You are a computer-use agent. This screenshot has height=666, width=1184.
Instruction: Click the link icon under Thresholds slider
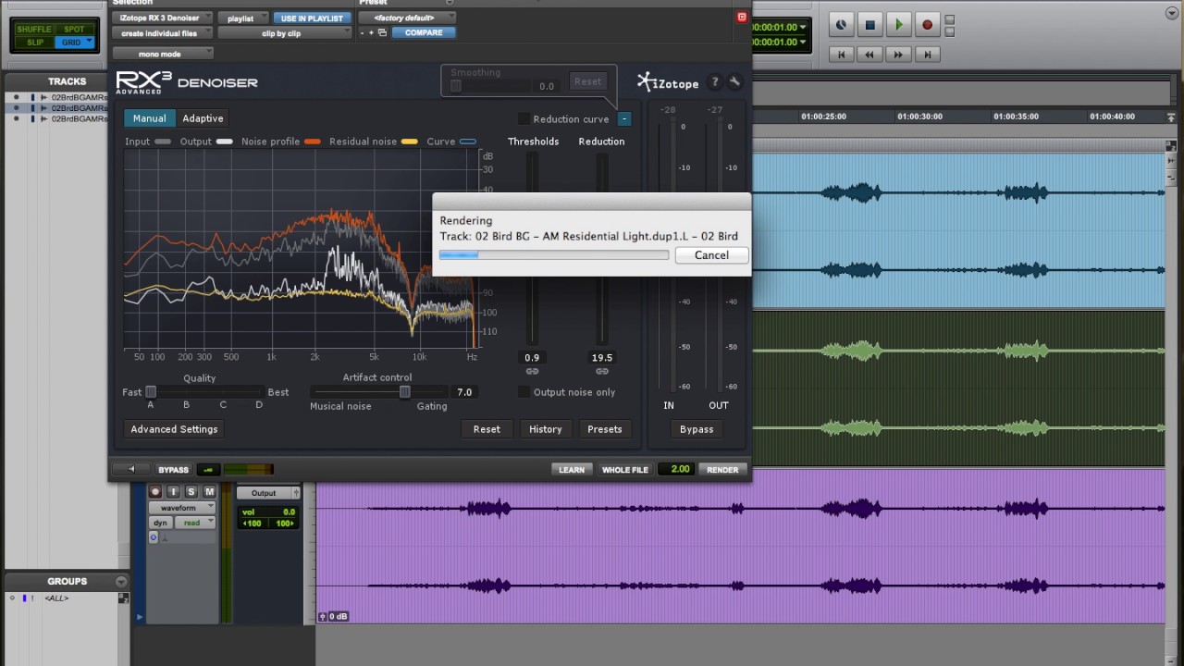532,371
